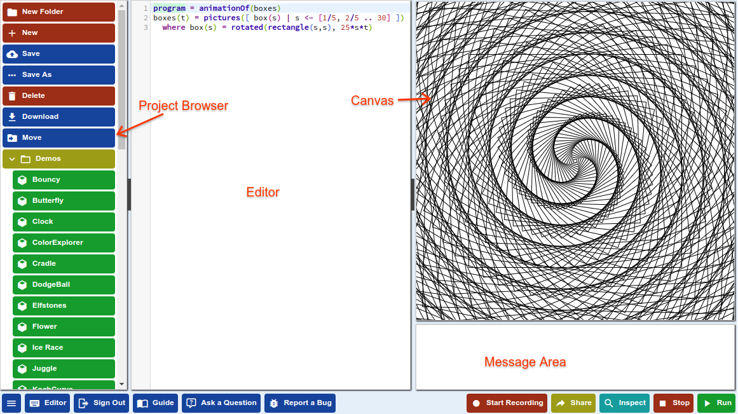The width and height of the screenshot is (738, 414).
Task: Report a Bug
Action: (299, 403)
